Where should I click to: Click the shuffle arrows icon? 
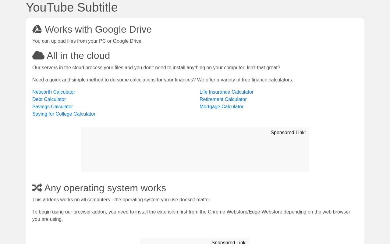pyautogui.click(x=37, y=188)
